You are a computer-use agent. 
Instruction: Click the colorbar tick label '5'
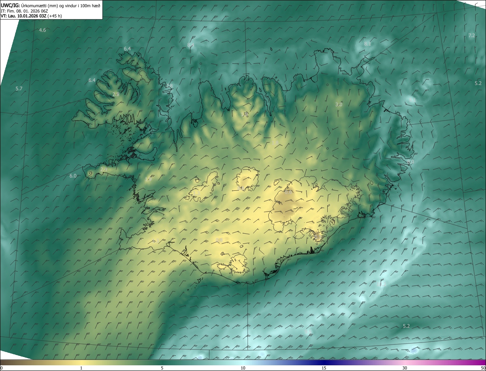pos(162,368)
